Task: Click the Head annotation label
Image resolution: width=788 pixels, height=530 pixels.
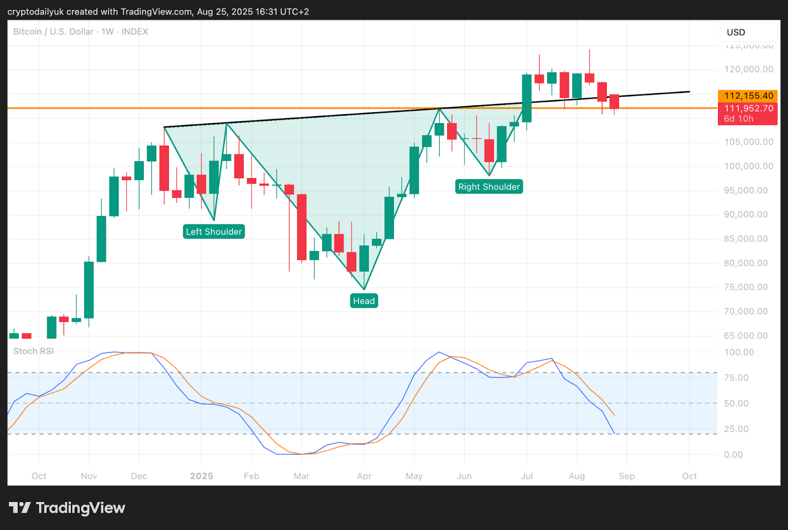Action: tap(364, 301)
